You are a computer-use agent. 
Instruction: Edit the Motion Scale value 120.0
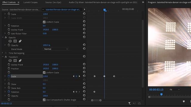click(45, 14)
